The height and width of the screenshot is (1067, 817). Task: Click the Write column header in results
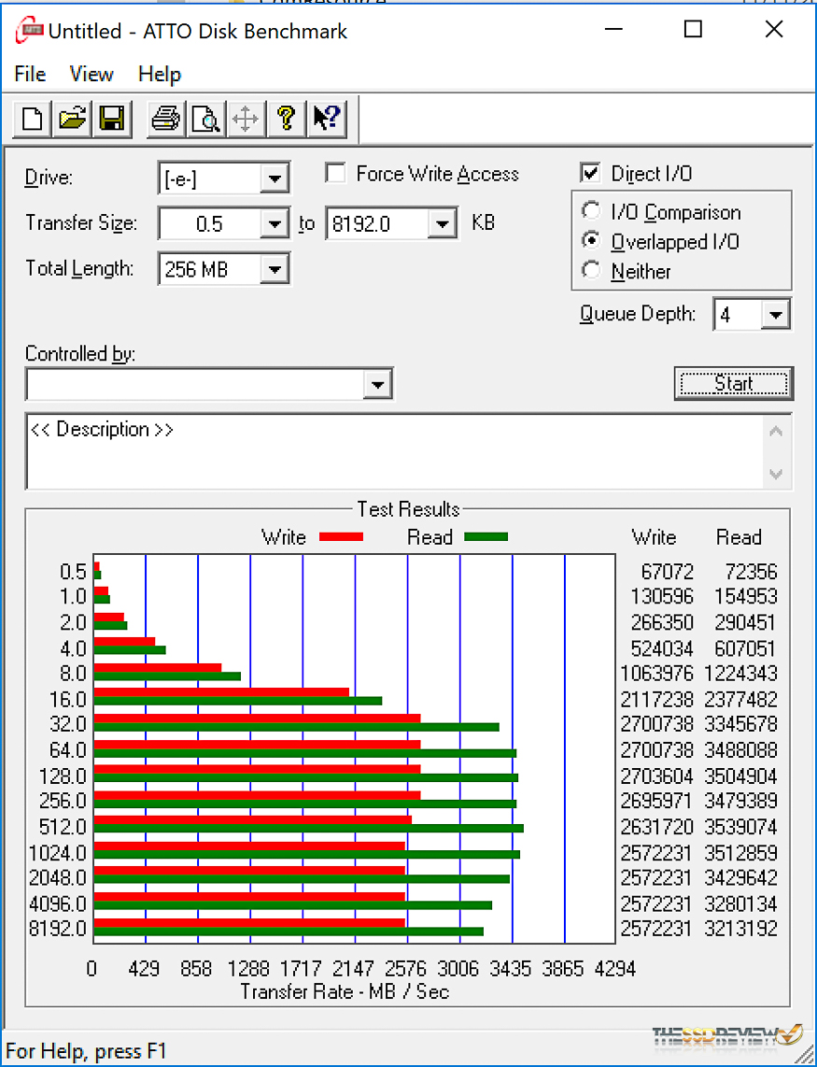(654, 537)
